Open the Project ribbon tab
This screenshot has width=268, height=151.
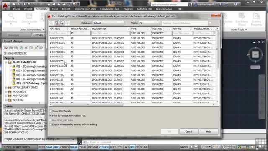pyautogui.click(x=28, y=9)
